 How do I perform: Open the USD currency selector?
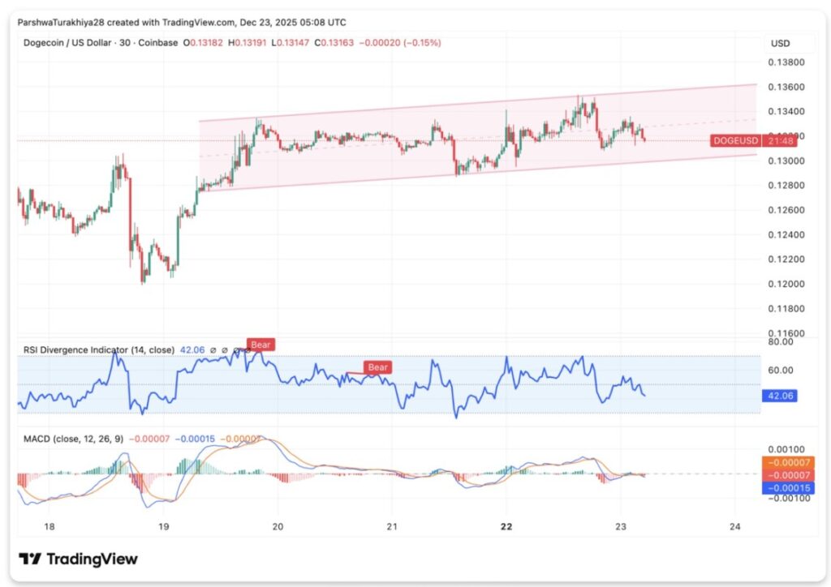(780, 43)
